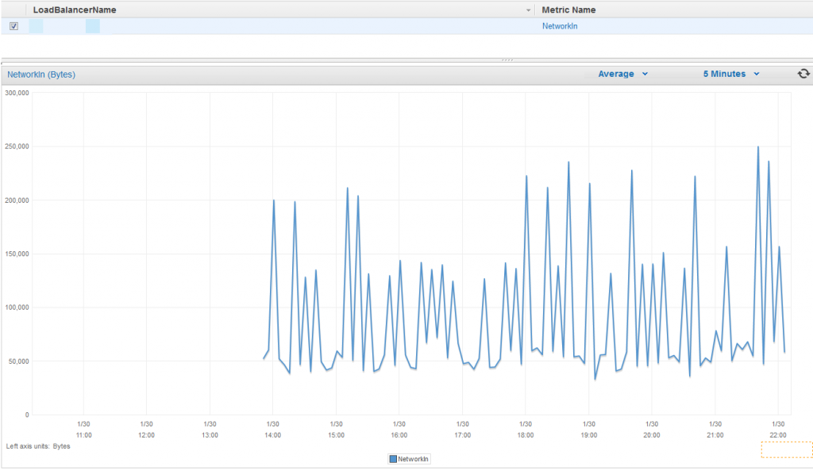Grab the panel splitter handle dots

point(507,60)
